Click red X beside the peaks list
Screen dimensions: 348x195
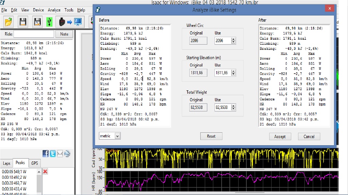click(x=45, y=172)
